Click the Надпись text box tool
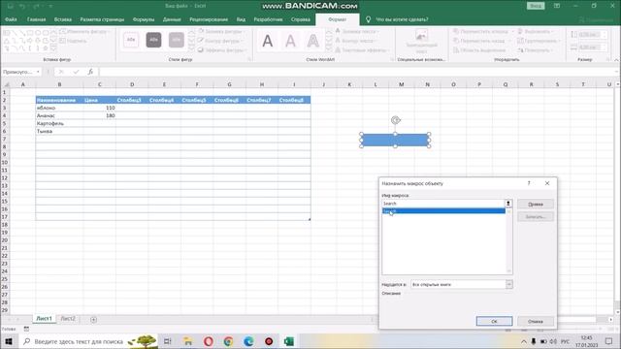 [x=74, y=41]
